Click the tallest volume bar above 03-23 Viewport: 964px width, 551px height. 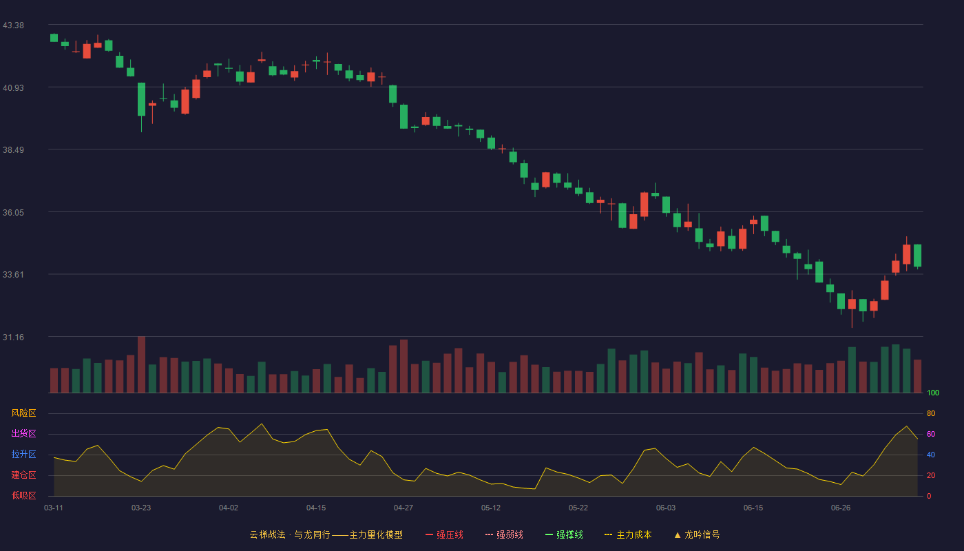pyautogui.click(x=141, y=364)
